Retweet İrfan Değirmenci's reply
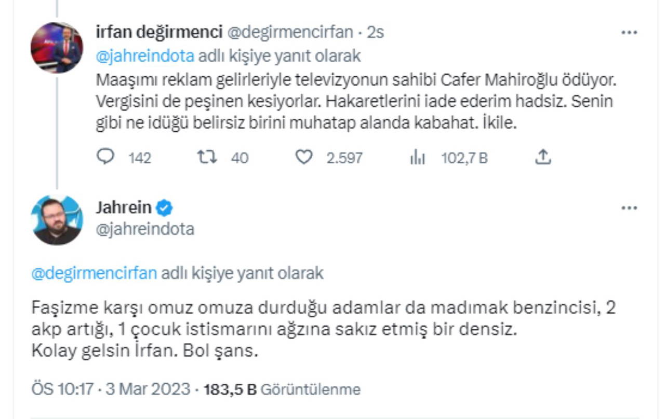Image resolution: width=665 pixels, height=419 pixels. click(x=208, y=157)
